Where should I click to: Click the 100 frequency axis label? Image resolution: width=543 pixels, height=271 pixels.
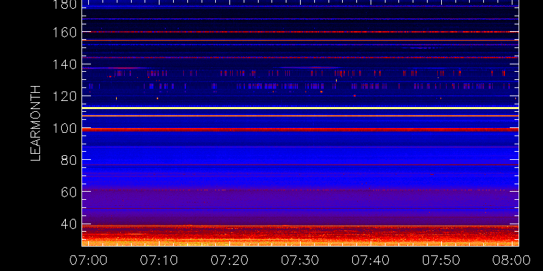64,129
